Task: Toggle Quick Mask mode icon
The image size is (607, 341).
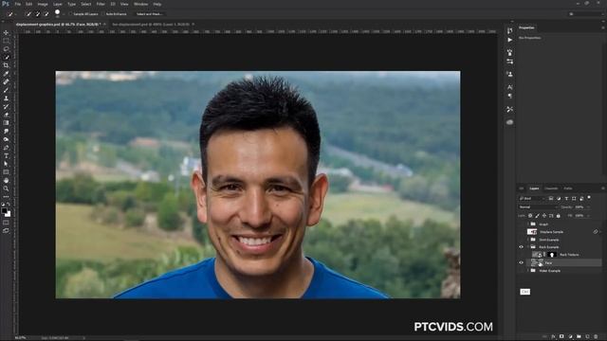Action: coord(6,223)
